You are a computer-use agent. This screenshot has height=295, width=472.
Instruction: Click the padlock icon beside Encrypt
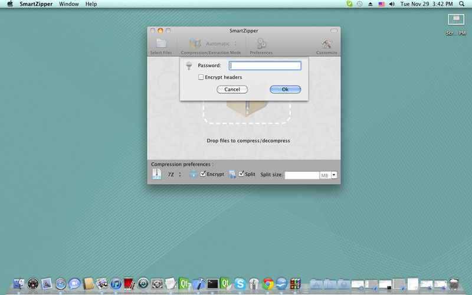[x=194, y=174]
